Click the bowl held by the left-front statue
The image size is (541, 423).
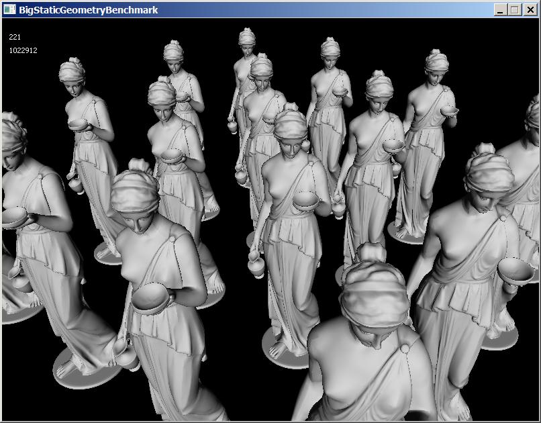click(x=150, y=296)
